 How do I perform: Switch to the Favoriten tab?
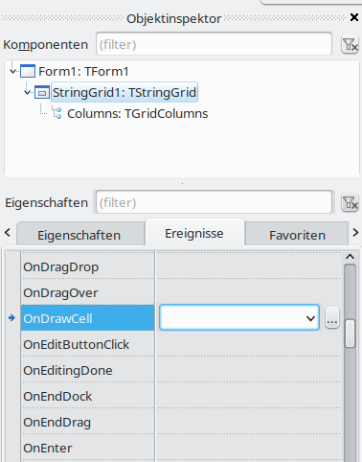297,235
